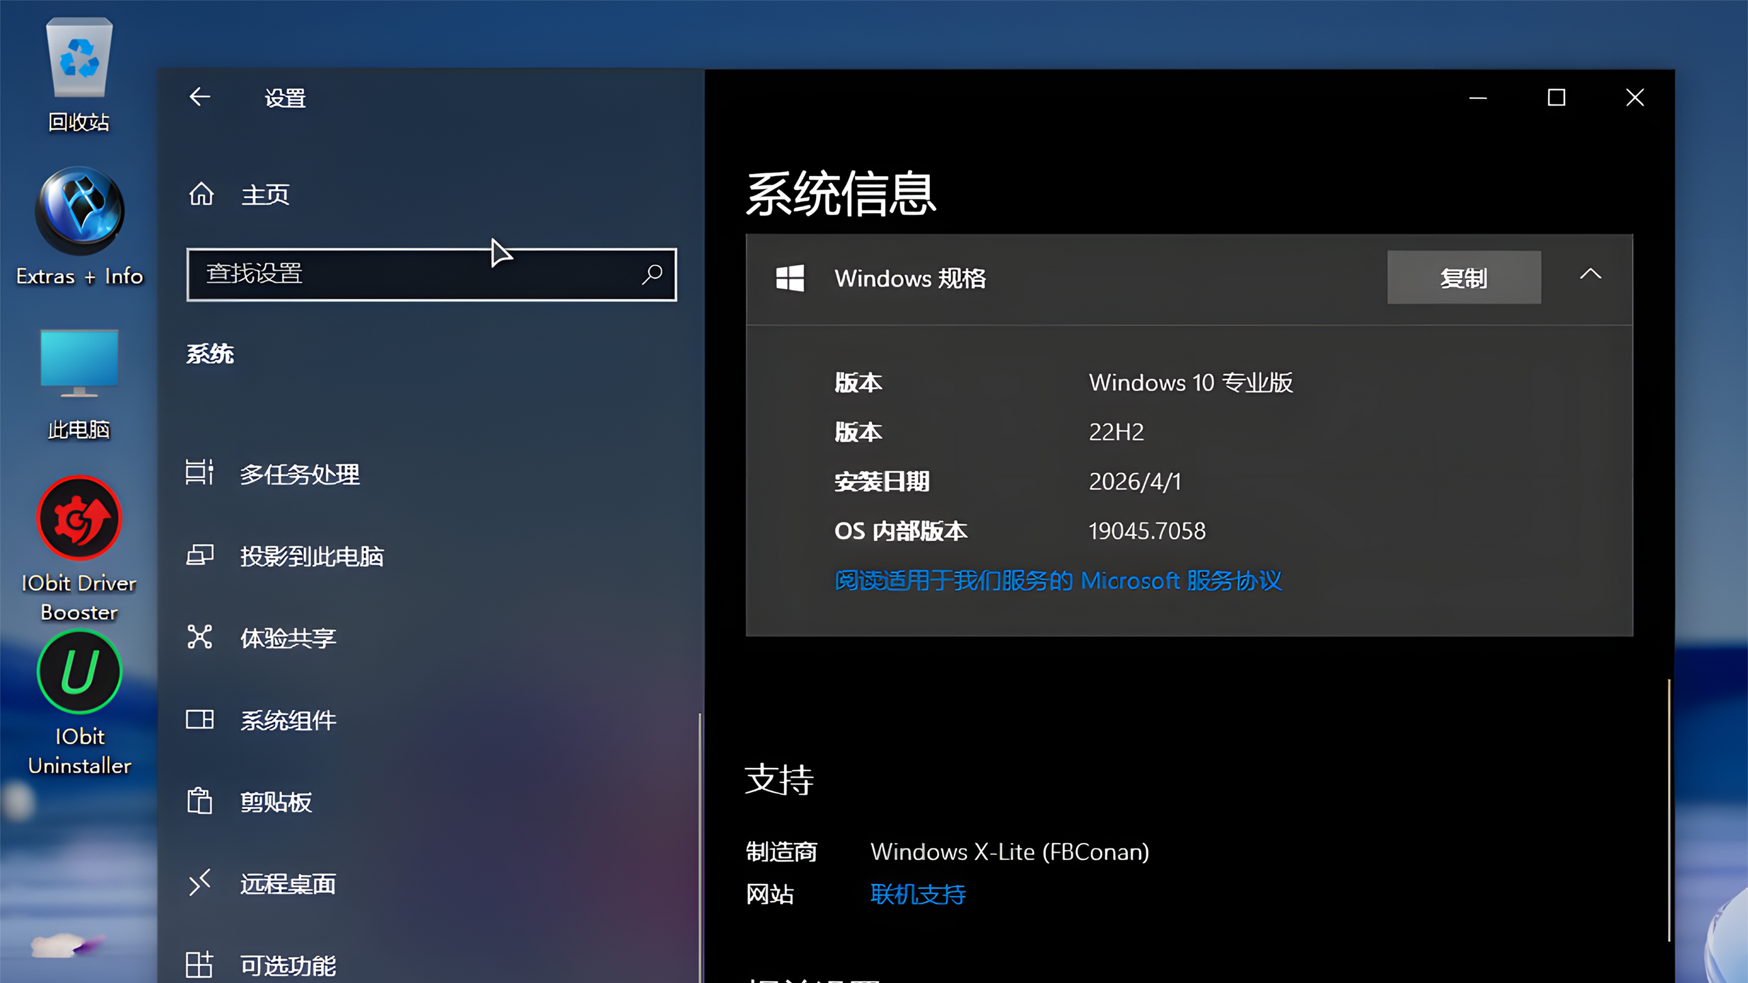1748x983 pixels.
Task: Click the 可选功能 icon
Action: (199, 965)
